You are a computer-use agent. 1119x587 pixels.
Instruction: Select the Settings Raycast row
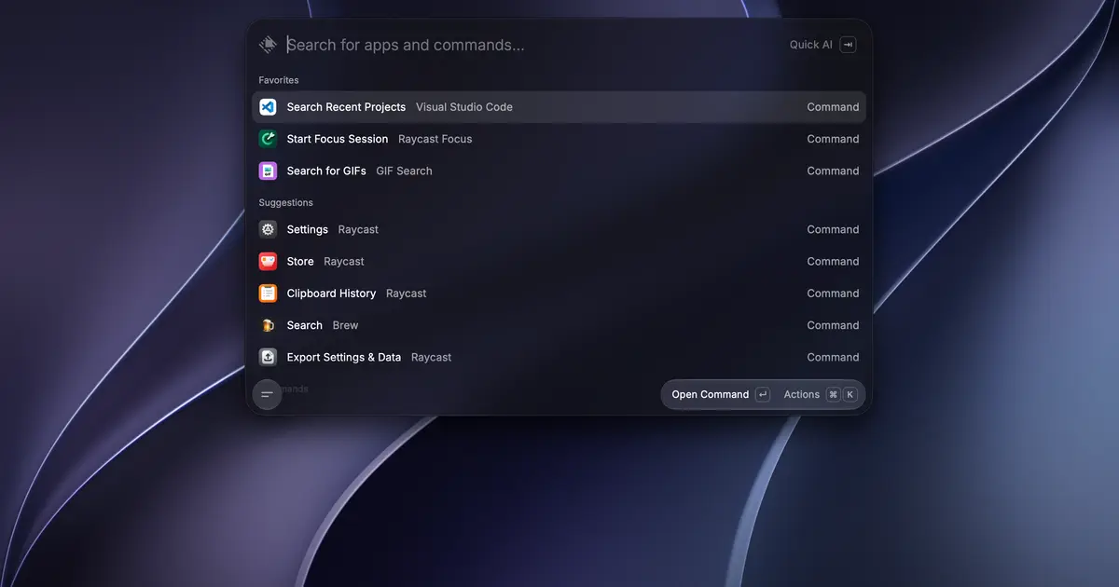559,229
